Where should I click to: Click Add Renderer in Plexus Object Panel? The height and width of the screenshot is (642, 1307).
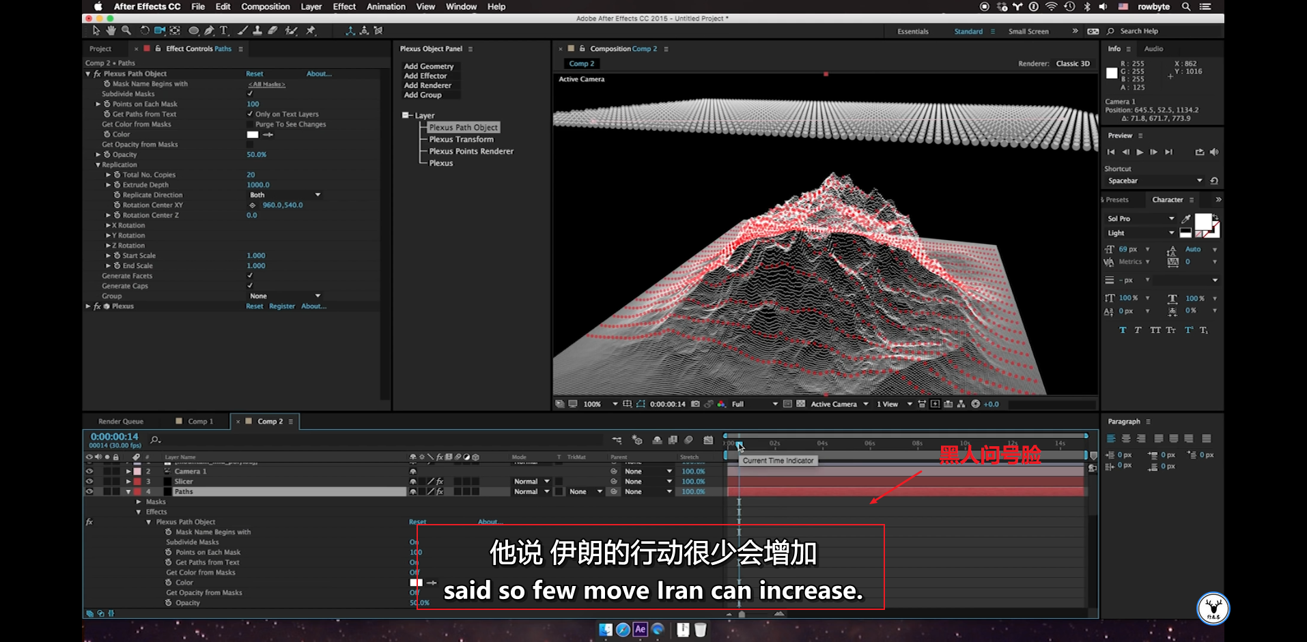click(427, 85)
